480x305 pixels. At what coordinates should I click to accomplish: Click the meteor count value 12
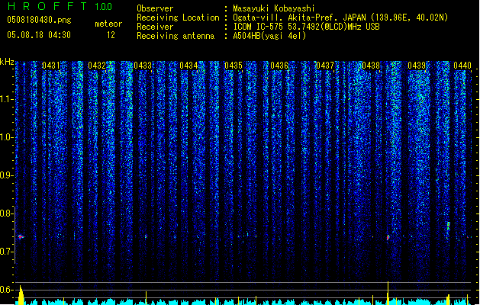coord(111,35)
